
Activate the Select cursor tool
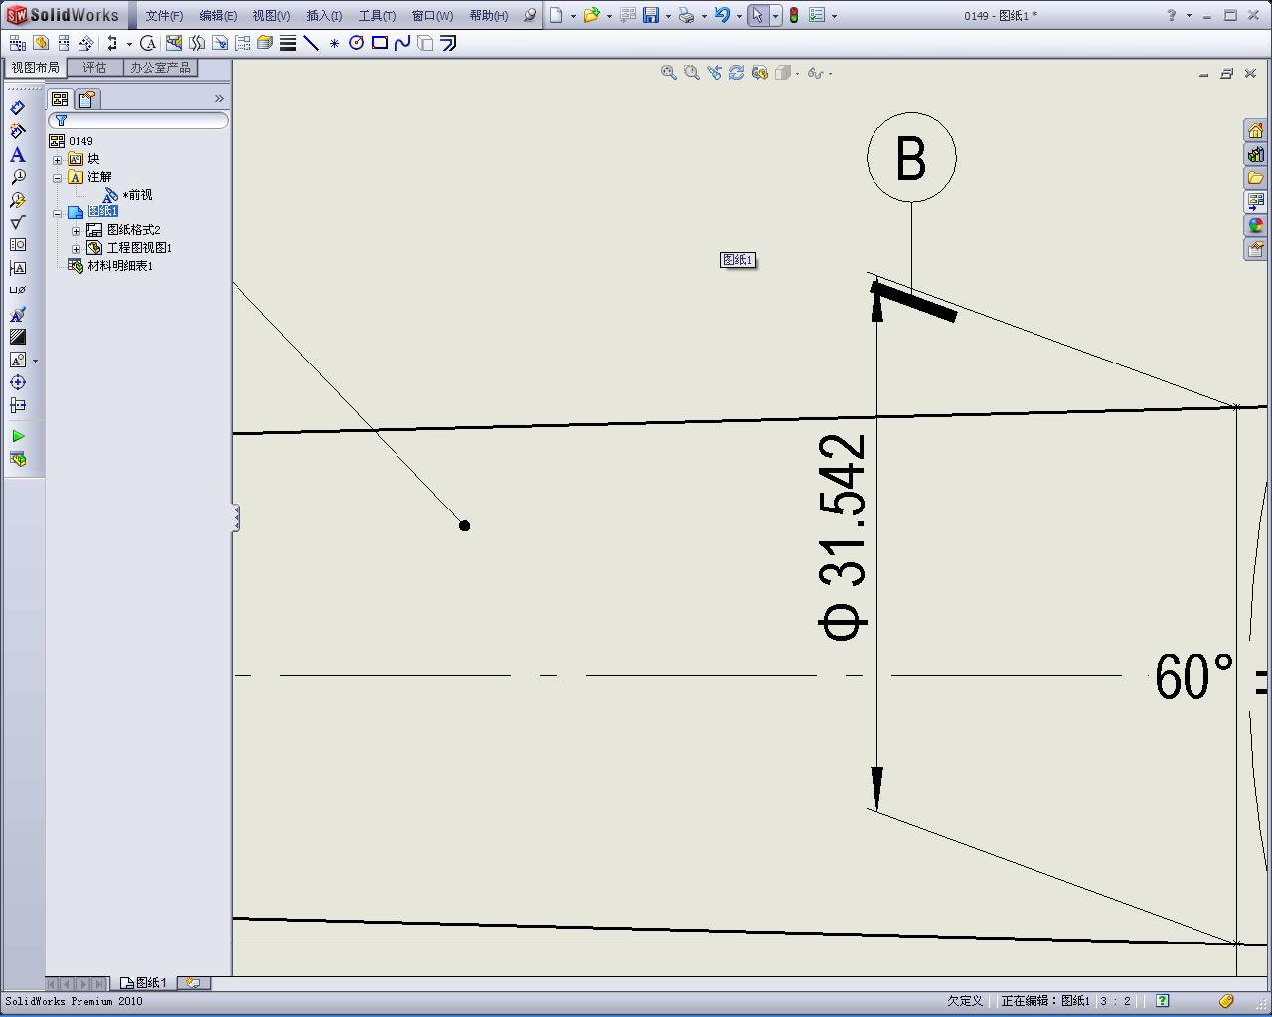(x=758, y=15)
